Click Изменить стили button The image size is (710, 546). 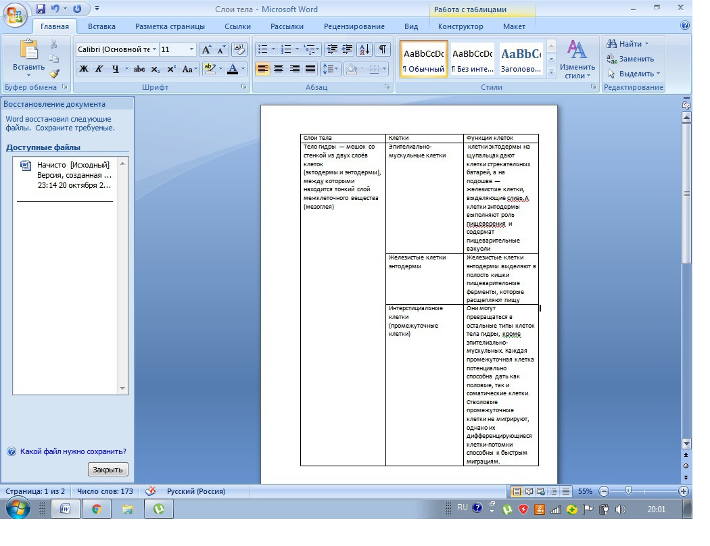(577, 59)
